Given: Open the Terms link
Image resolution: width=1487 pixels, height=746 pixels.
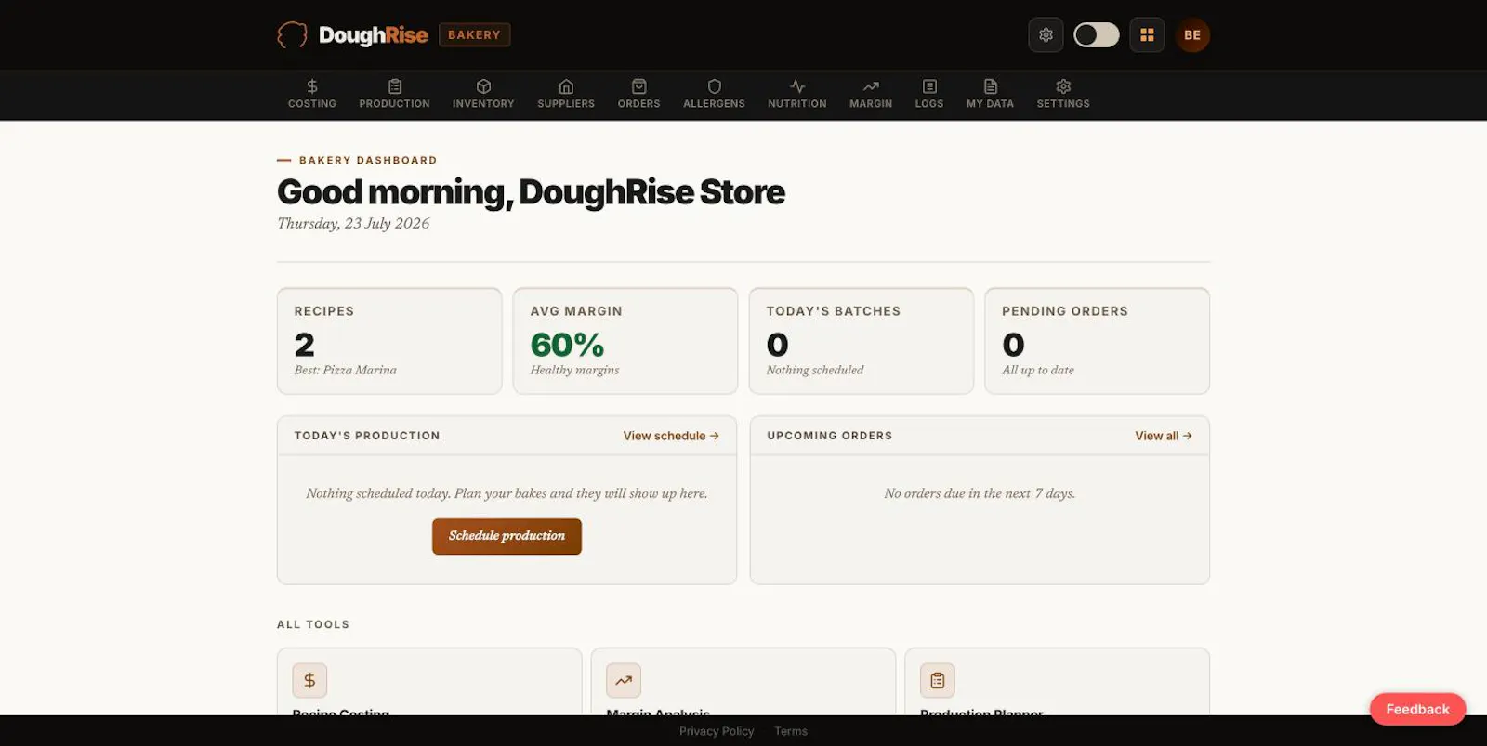Looking at the screenshot, I should (791, 731).
